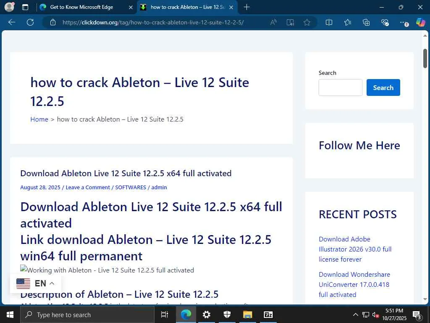Click the scrollbar down arrow
430x323 pixels.
pyautogui.click(x=425, y=299)
